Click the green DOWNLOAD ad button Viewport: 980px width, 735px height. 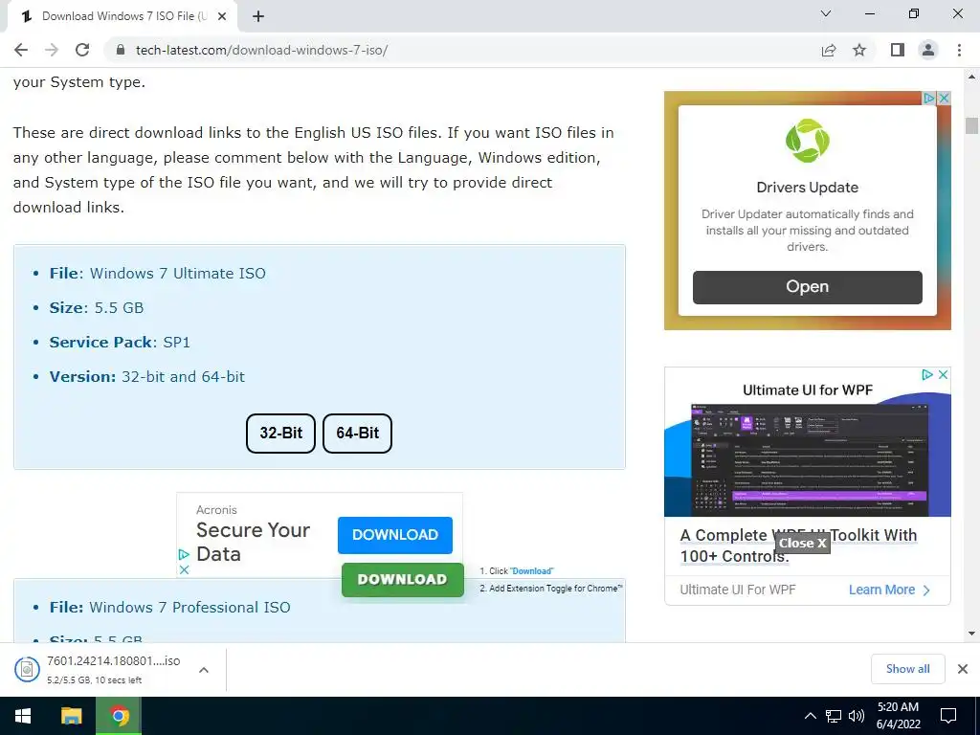pyautogui.click(x=403, y=580)
